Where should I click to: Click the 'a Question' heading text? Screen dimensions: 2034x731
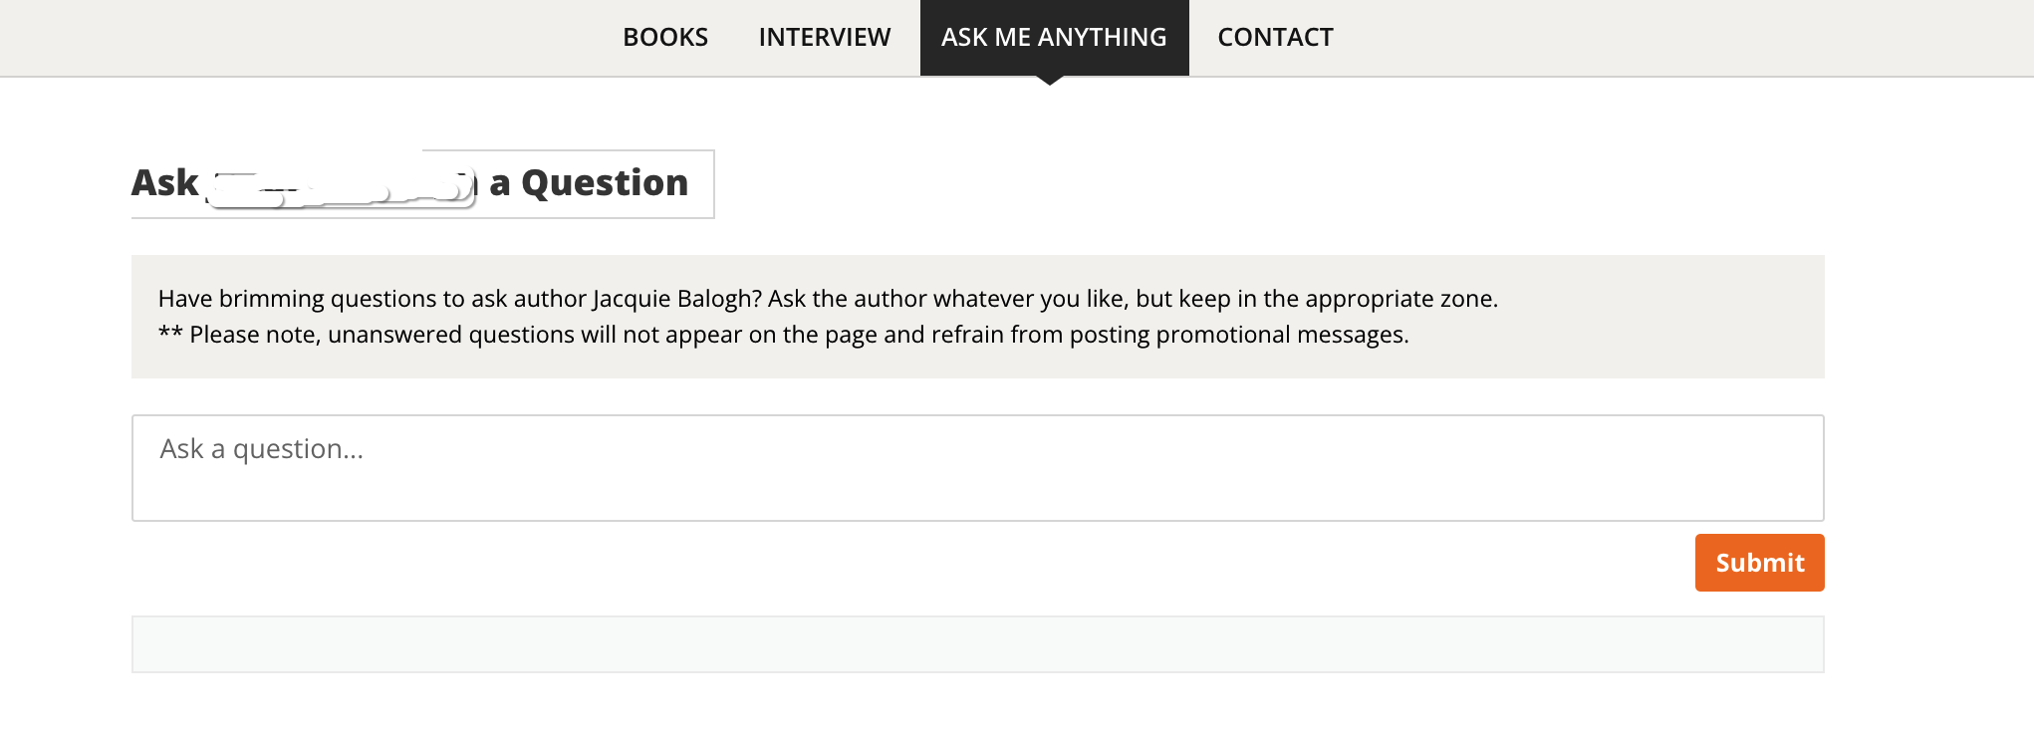589,183
